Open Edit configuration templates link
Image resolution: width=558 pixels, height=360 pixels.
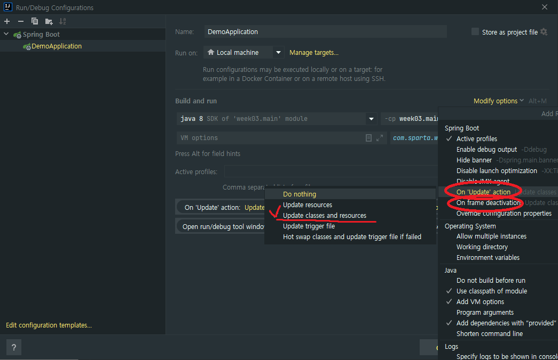coord(49,325)
